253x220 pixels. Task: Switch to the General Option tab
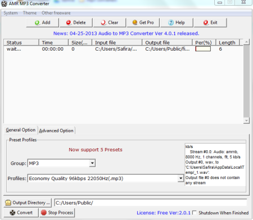[21, 130]
